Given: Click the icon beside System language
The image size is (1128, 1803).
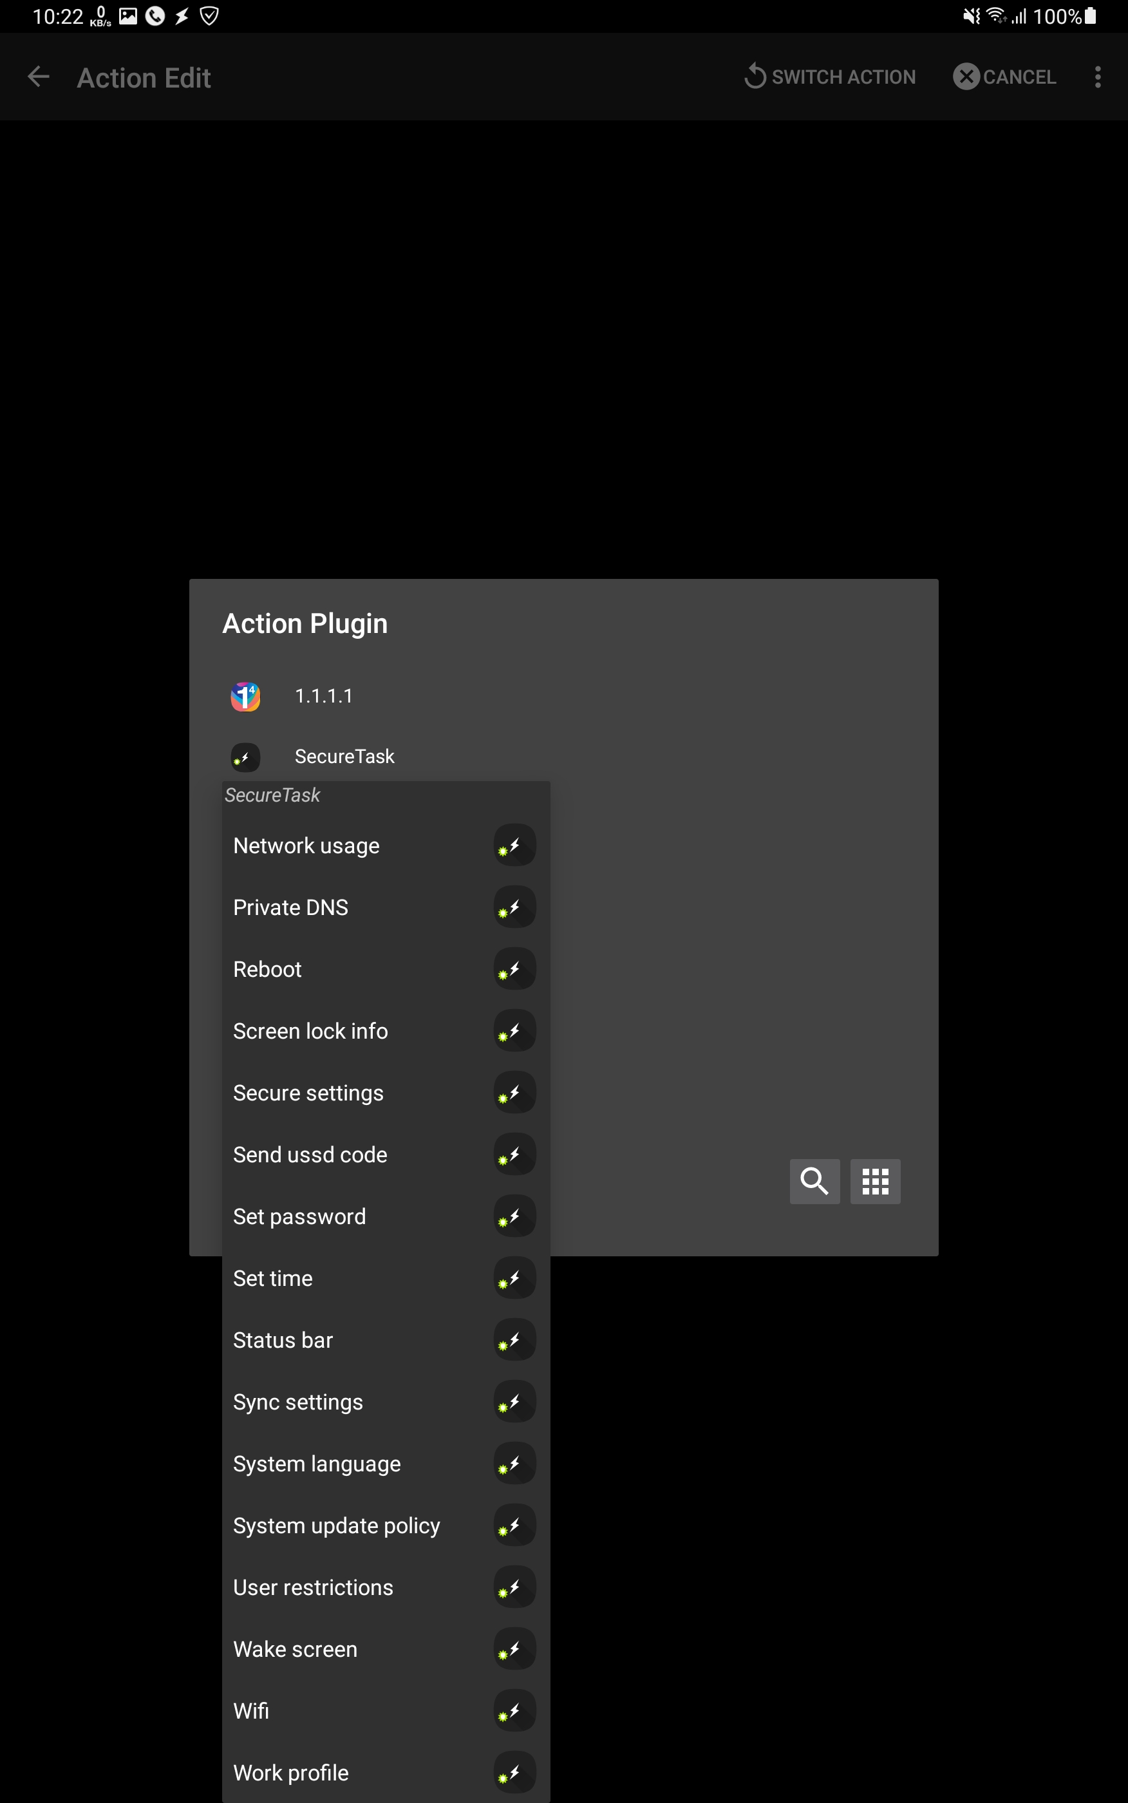Looking at the screenshot, I should click(x=515, y=1464).
